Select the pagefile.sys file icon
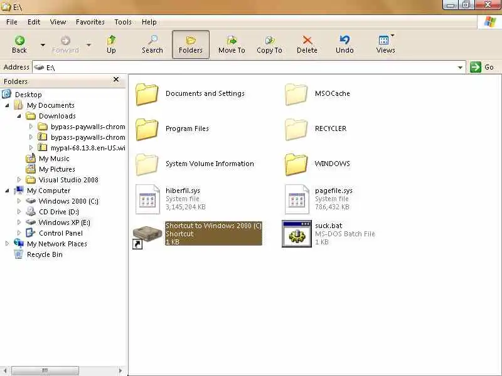502x376 pixels. [x=297, y=199]
